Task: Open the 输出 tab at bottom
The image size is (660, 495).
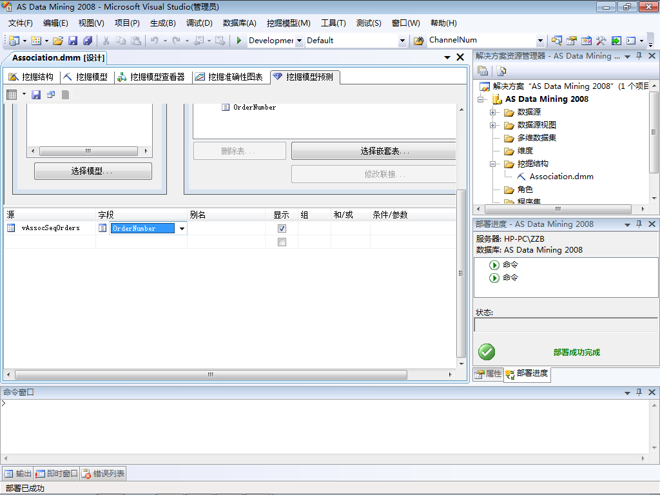Action: pyautogui.click(x=17, y=474)
